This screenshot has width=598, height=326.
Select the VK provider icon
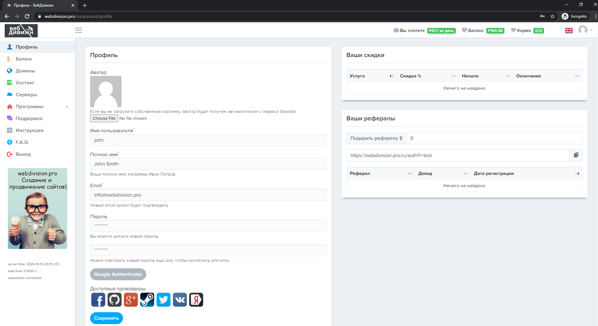click(x=180, y=300)
